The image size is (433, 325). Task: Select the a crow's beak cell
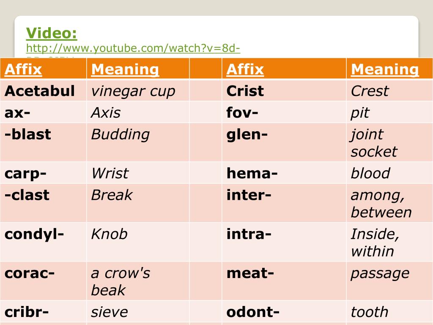[138, 281]
